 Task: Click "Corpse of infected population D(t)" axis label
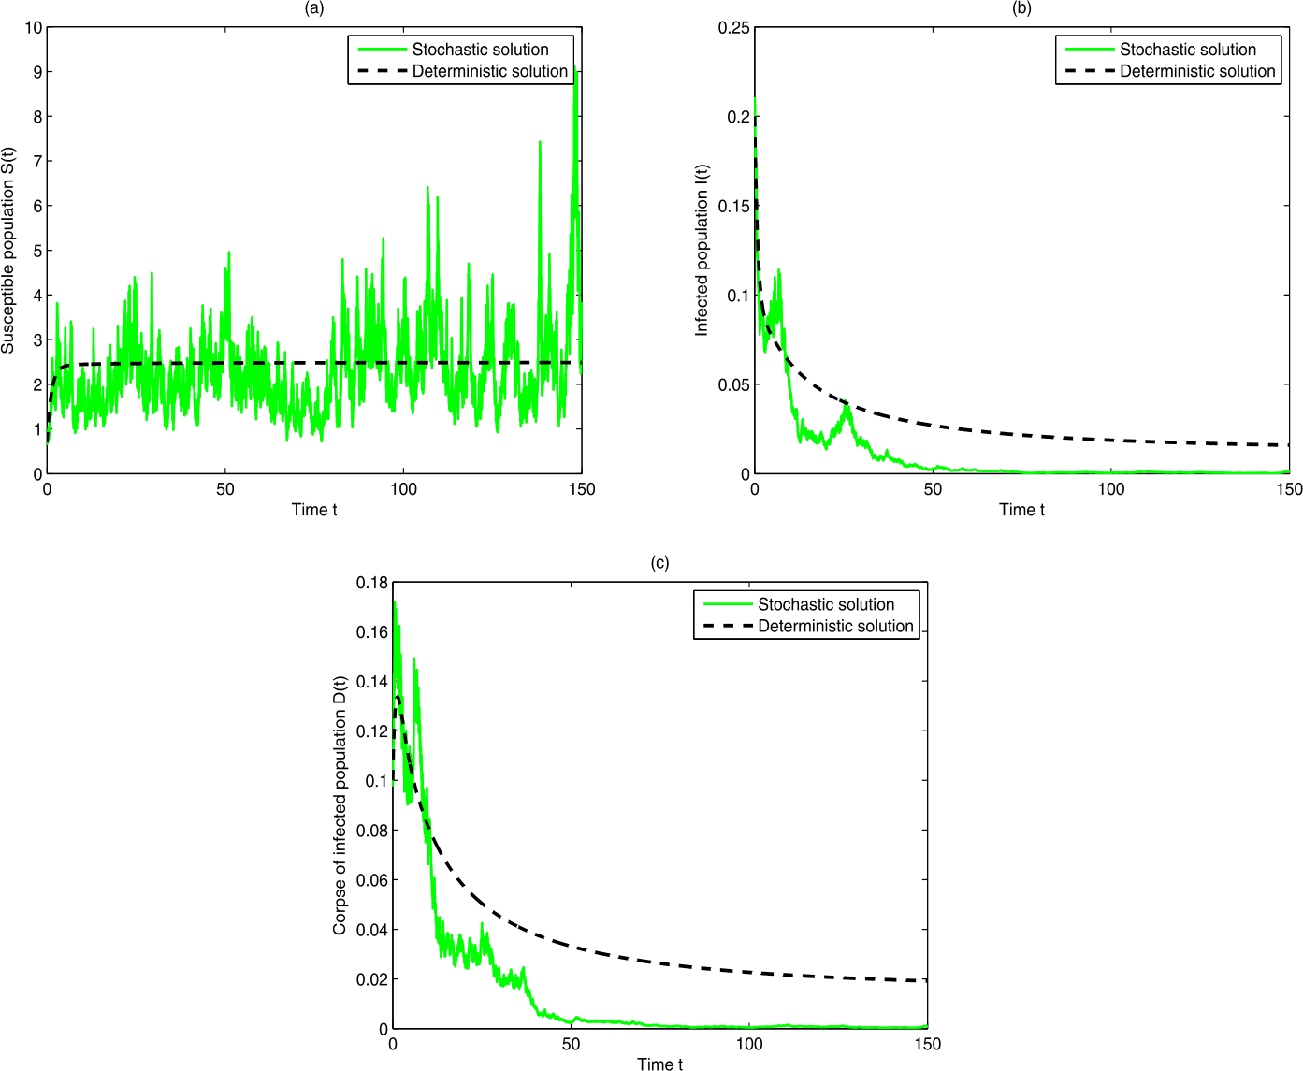[340, 805]
